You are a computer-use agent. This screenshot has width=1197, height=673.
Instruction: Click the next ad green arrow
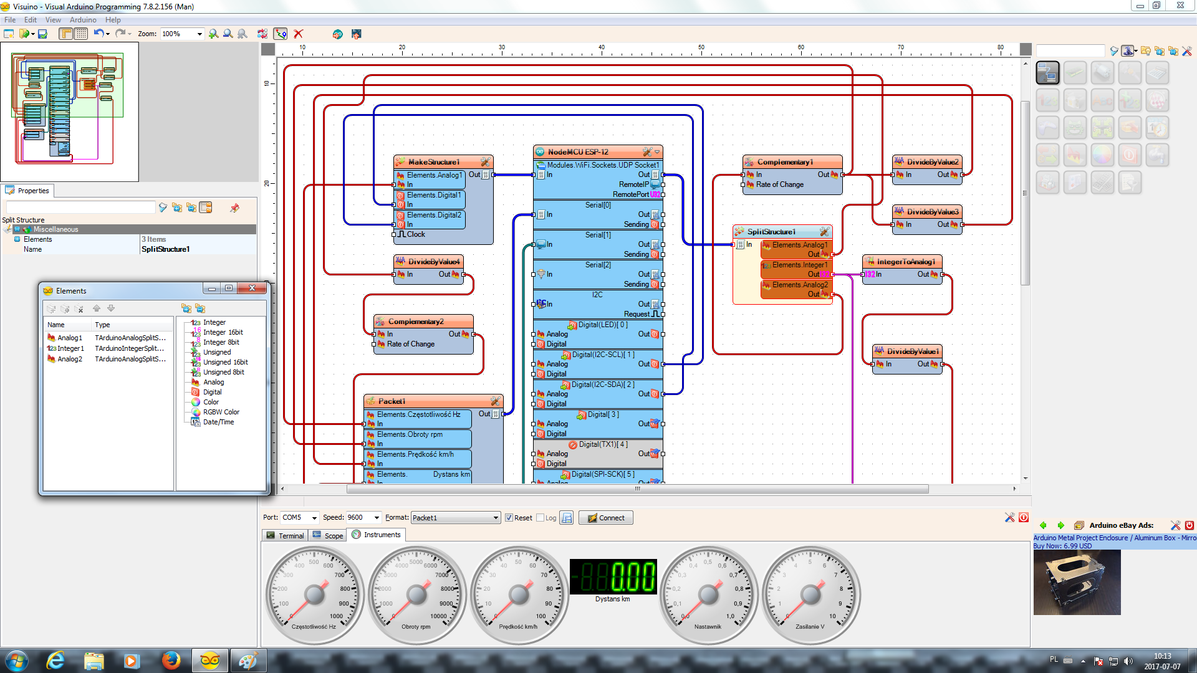pyautogui.click(x=1061, y=525)
